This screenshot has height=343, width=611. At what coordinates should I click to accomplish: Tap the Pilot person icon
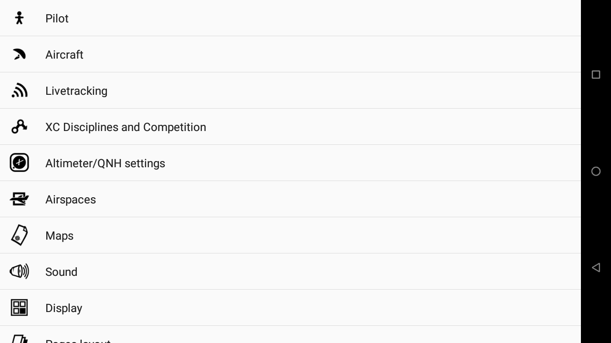(19, 18)
